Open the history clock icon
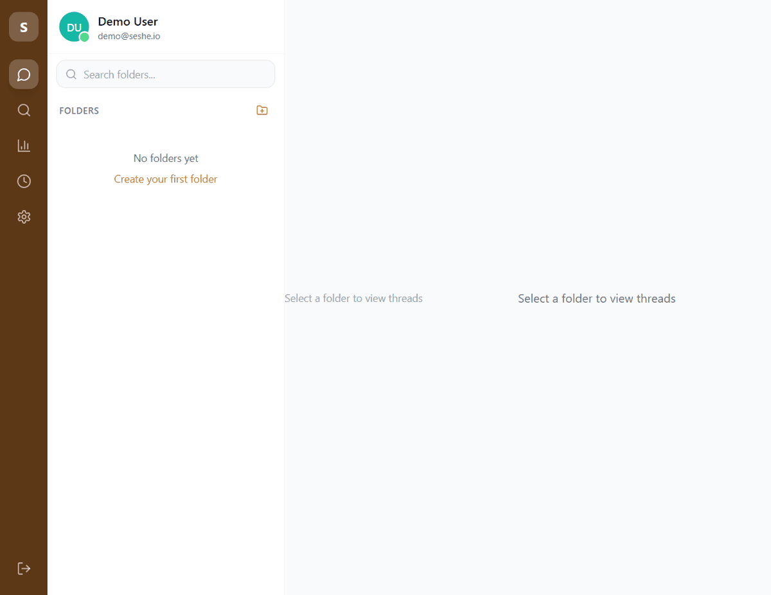 (x=24, y=181)
